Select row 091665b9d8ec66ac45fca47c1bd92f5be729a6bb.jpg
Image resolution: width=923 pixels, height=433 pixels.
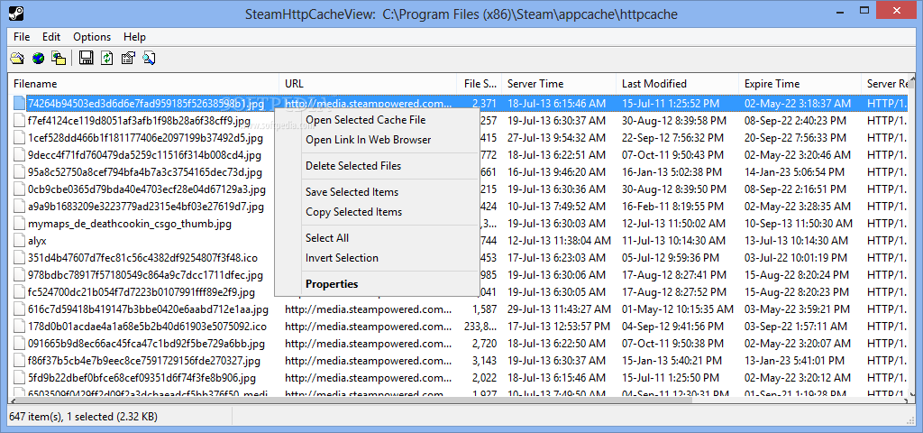[x=457, y=344]
